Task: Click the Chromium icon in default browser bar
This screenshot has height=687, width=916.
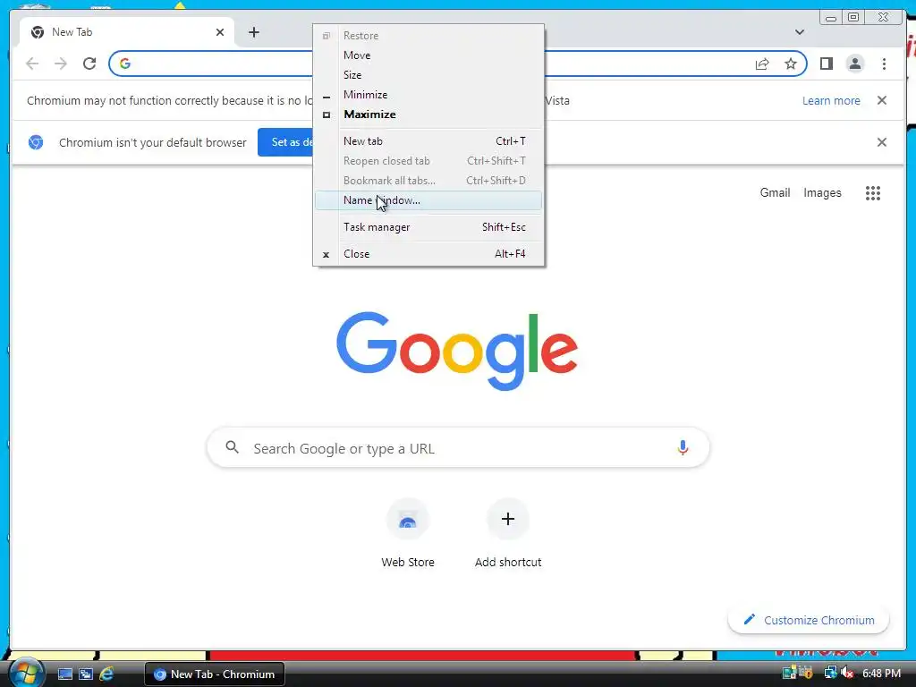Action: click(36, 142)
